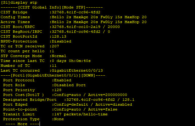Viewport: 195px width, 126px height.
Task: Click the CIST Bridge ID value
Action: tap(76, 12)
